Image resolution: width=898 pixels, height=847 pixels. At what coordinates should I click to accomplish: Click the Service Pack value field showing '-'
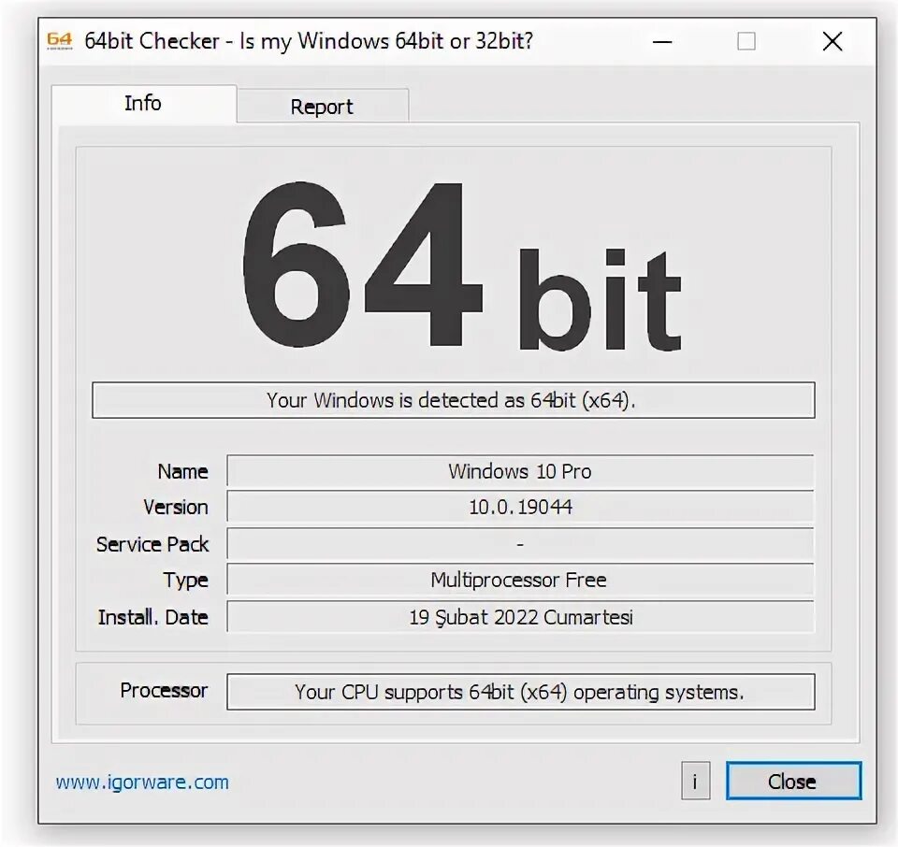(x=520, y=544)
